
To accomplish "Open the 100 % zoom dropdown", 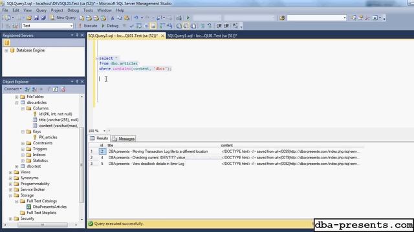I will [x=105, y=131].
